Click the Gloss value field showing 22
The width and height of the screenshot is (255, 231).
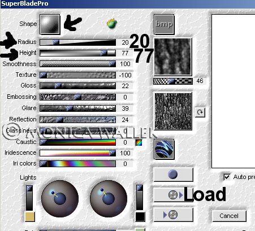(x=125, y=86)
